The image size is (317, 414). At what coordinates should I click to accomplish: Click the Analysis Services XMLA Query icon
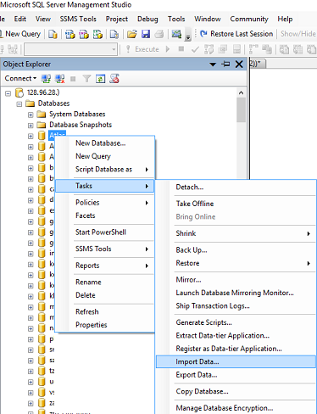pos(97,34)
